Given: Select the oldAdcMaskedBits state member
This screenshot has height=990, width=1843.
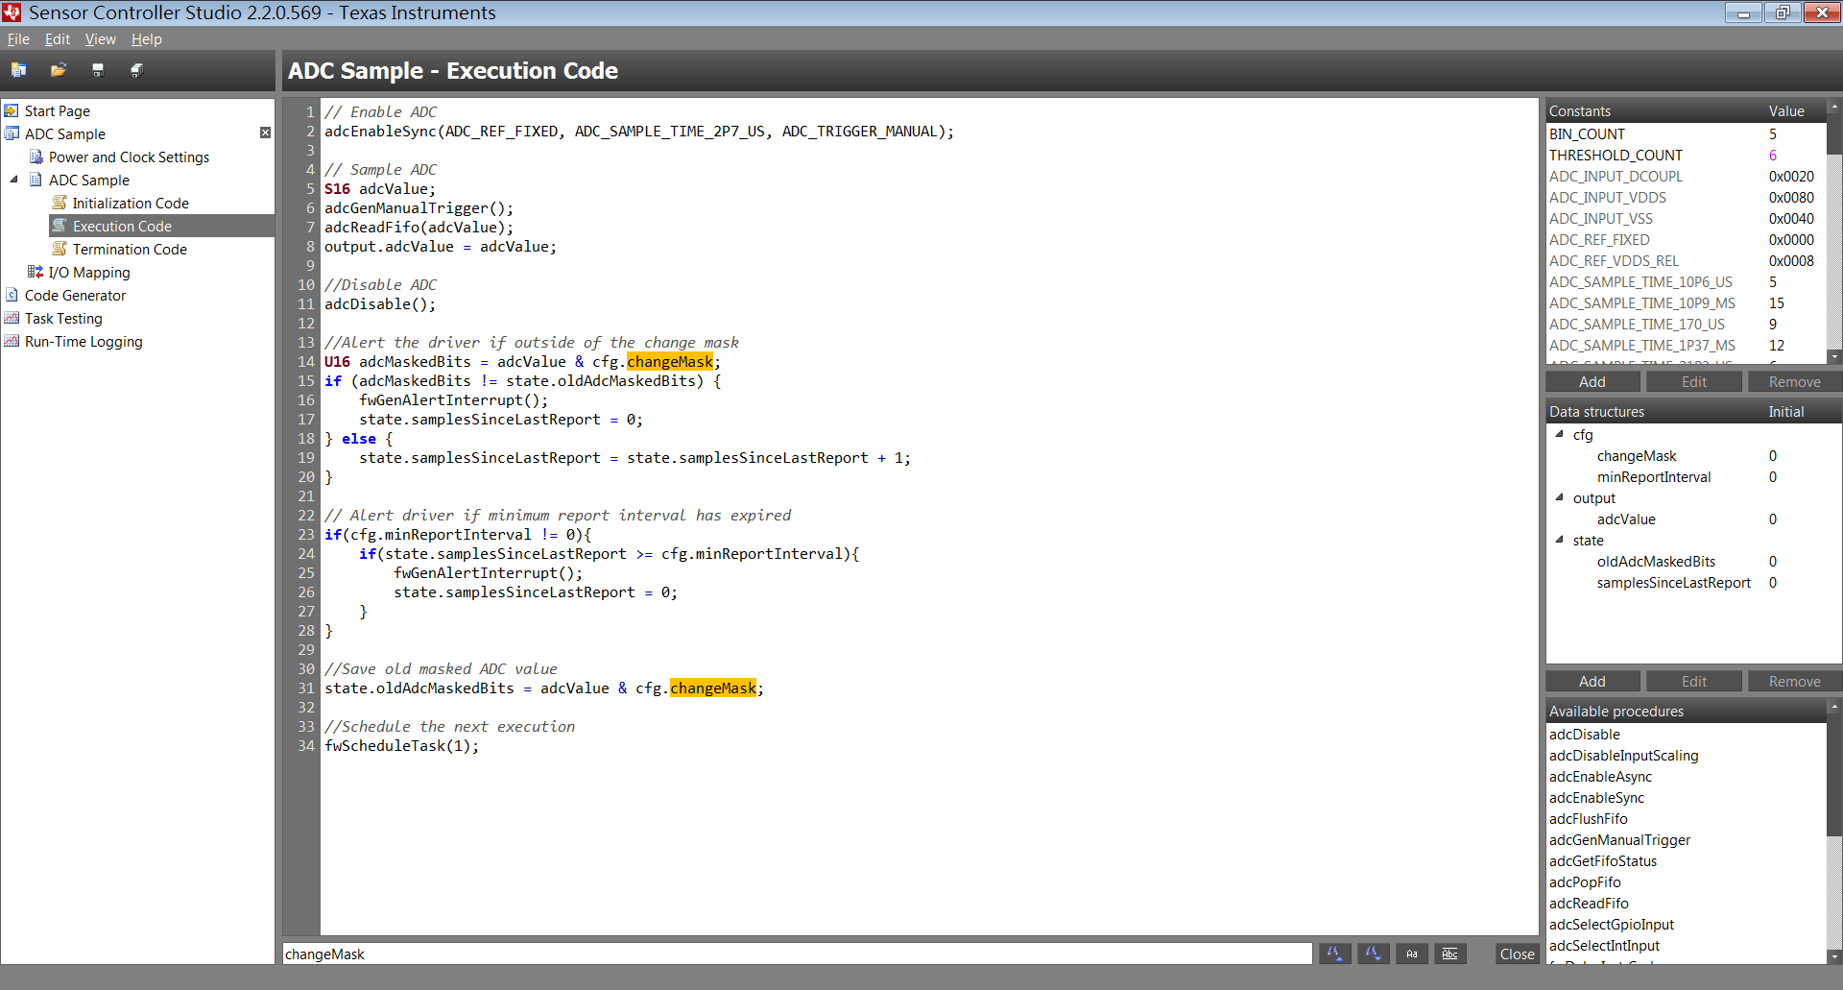Looking at the screenshot, I should (x=1656, y=562).
